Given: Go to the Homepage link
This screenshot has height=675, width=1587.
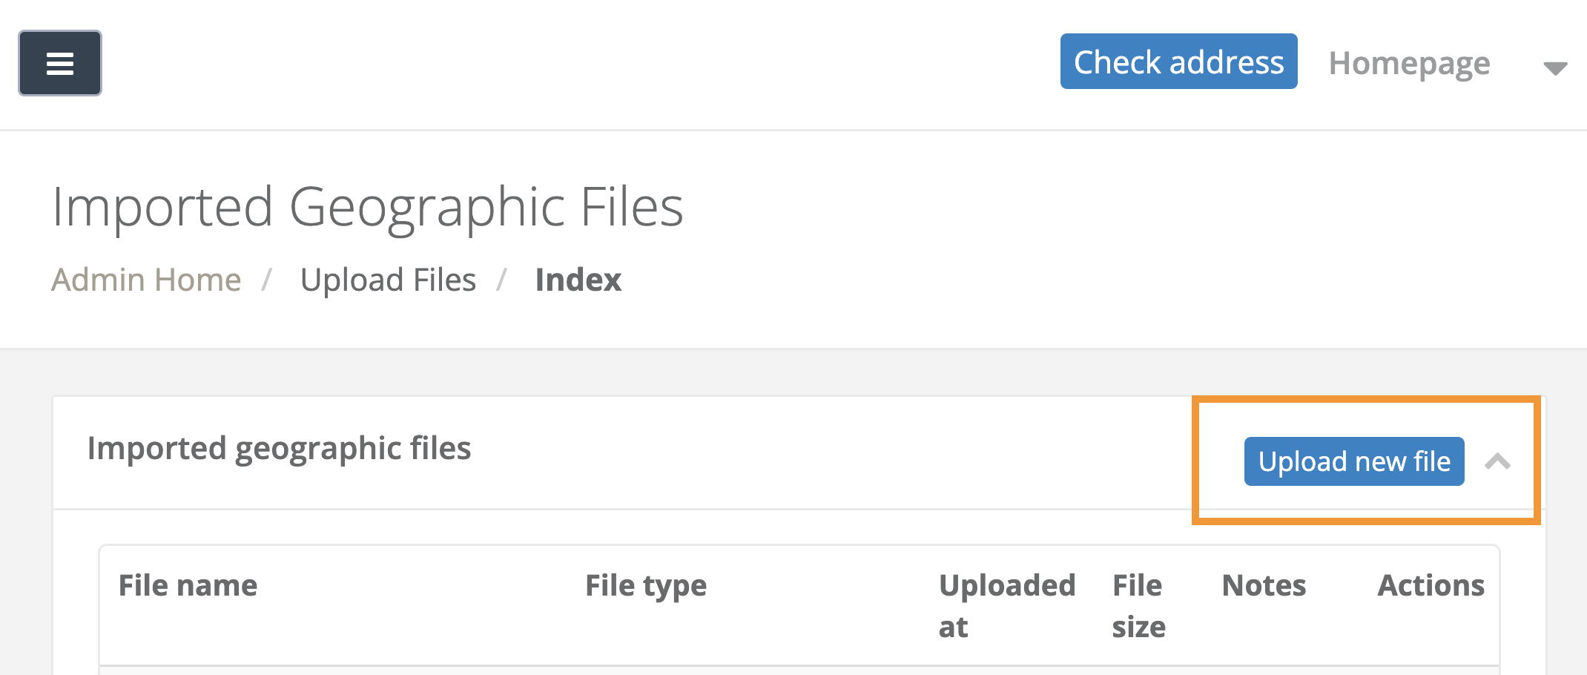Looking at the screenshot, I should (1409, 64).
